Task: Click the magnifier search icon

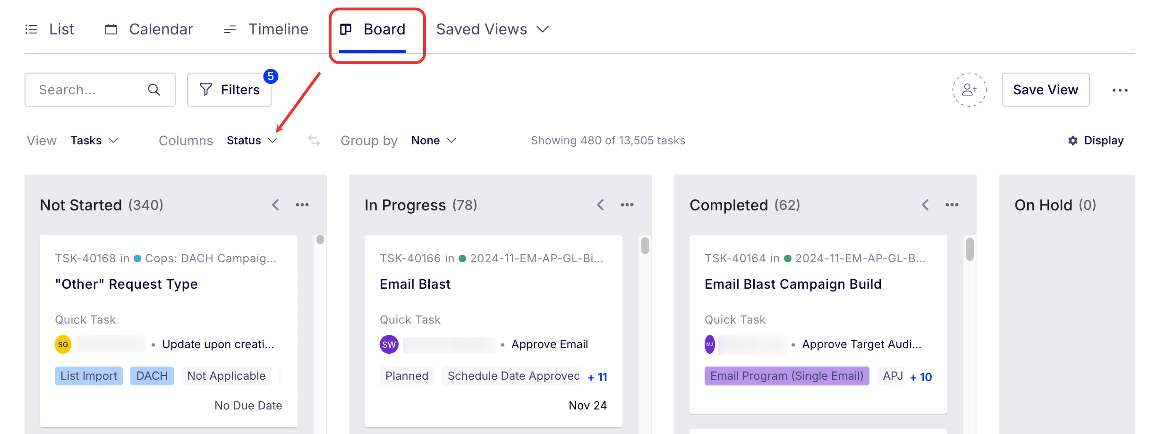Action: 154,90
